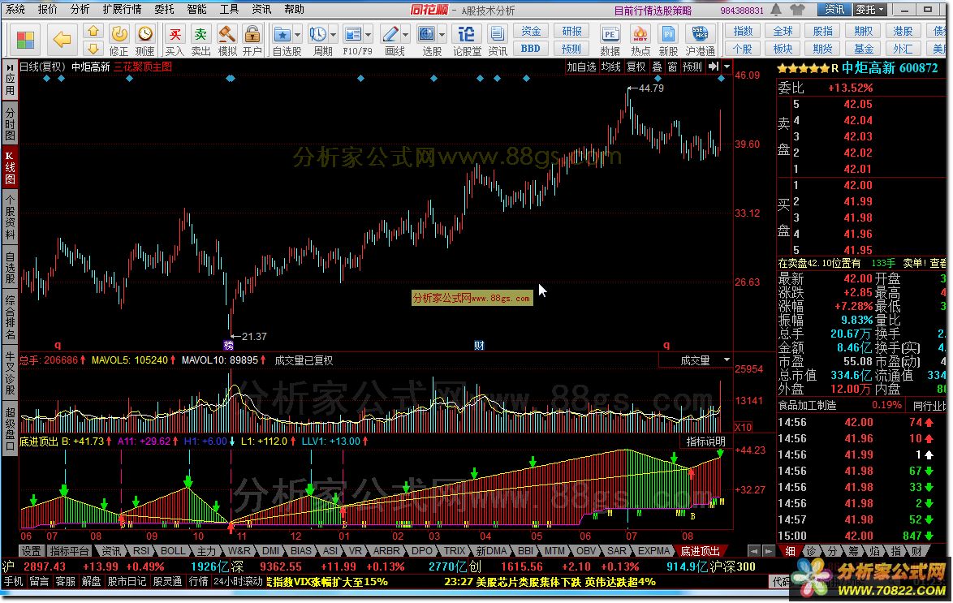Add stock with 加自选 button
The width and height of the screenshot is (953, 603).
(x=581, y=67)
